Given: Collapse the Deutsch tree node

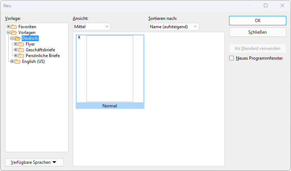Looking at the screenshot, I should 12,38.
